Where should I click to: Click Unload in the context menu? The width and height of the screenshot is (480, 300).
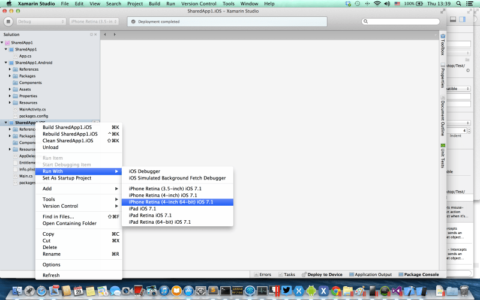(x=79, y=147)
